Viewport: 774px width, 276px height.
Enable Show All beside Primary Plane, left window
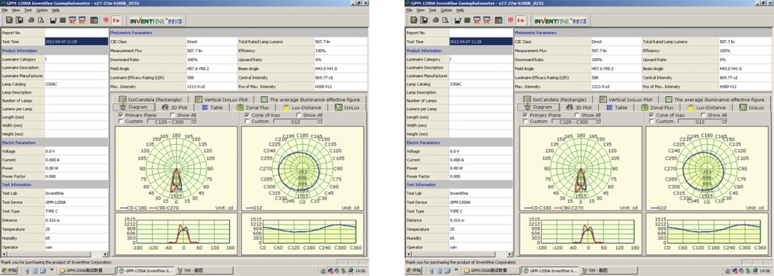(x=172, y=115)
